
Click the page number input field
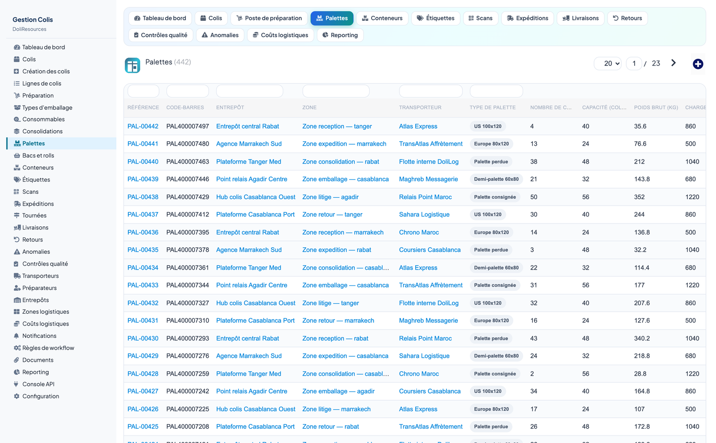click(x=634, y=63)
